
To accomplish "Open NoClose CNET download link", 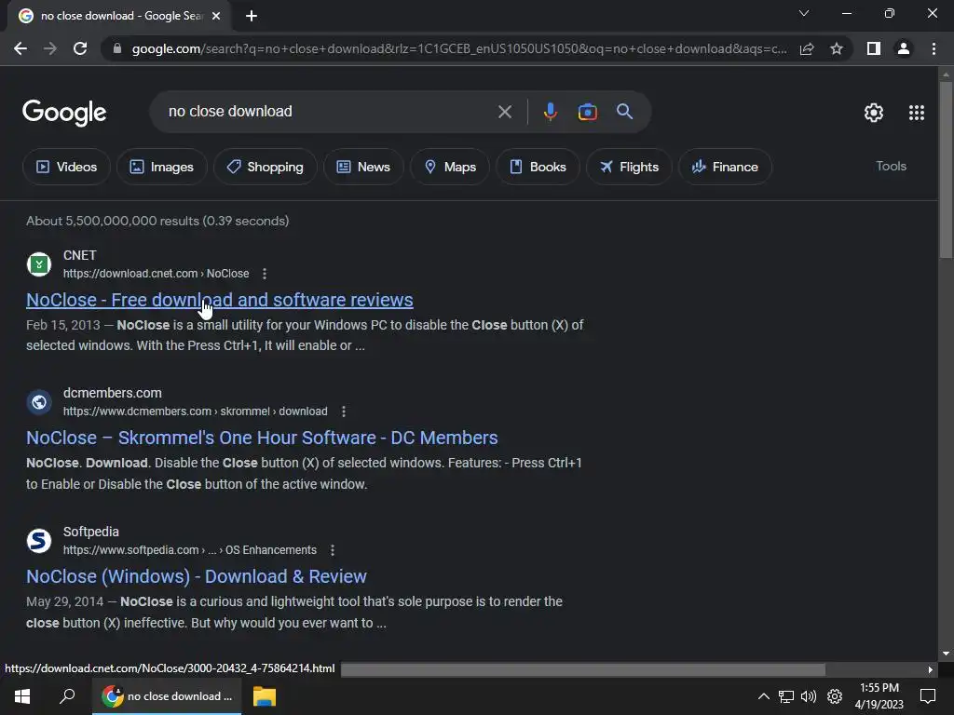I will [220, 300].
